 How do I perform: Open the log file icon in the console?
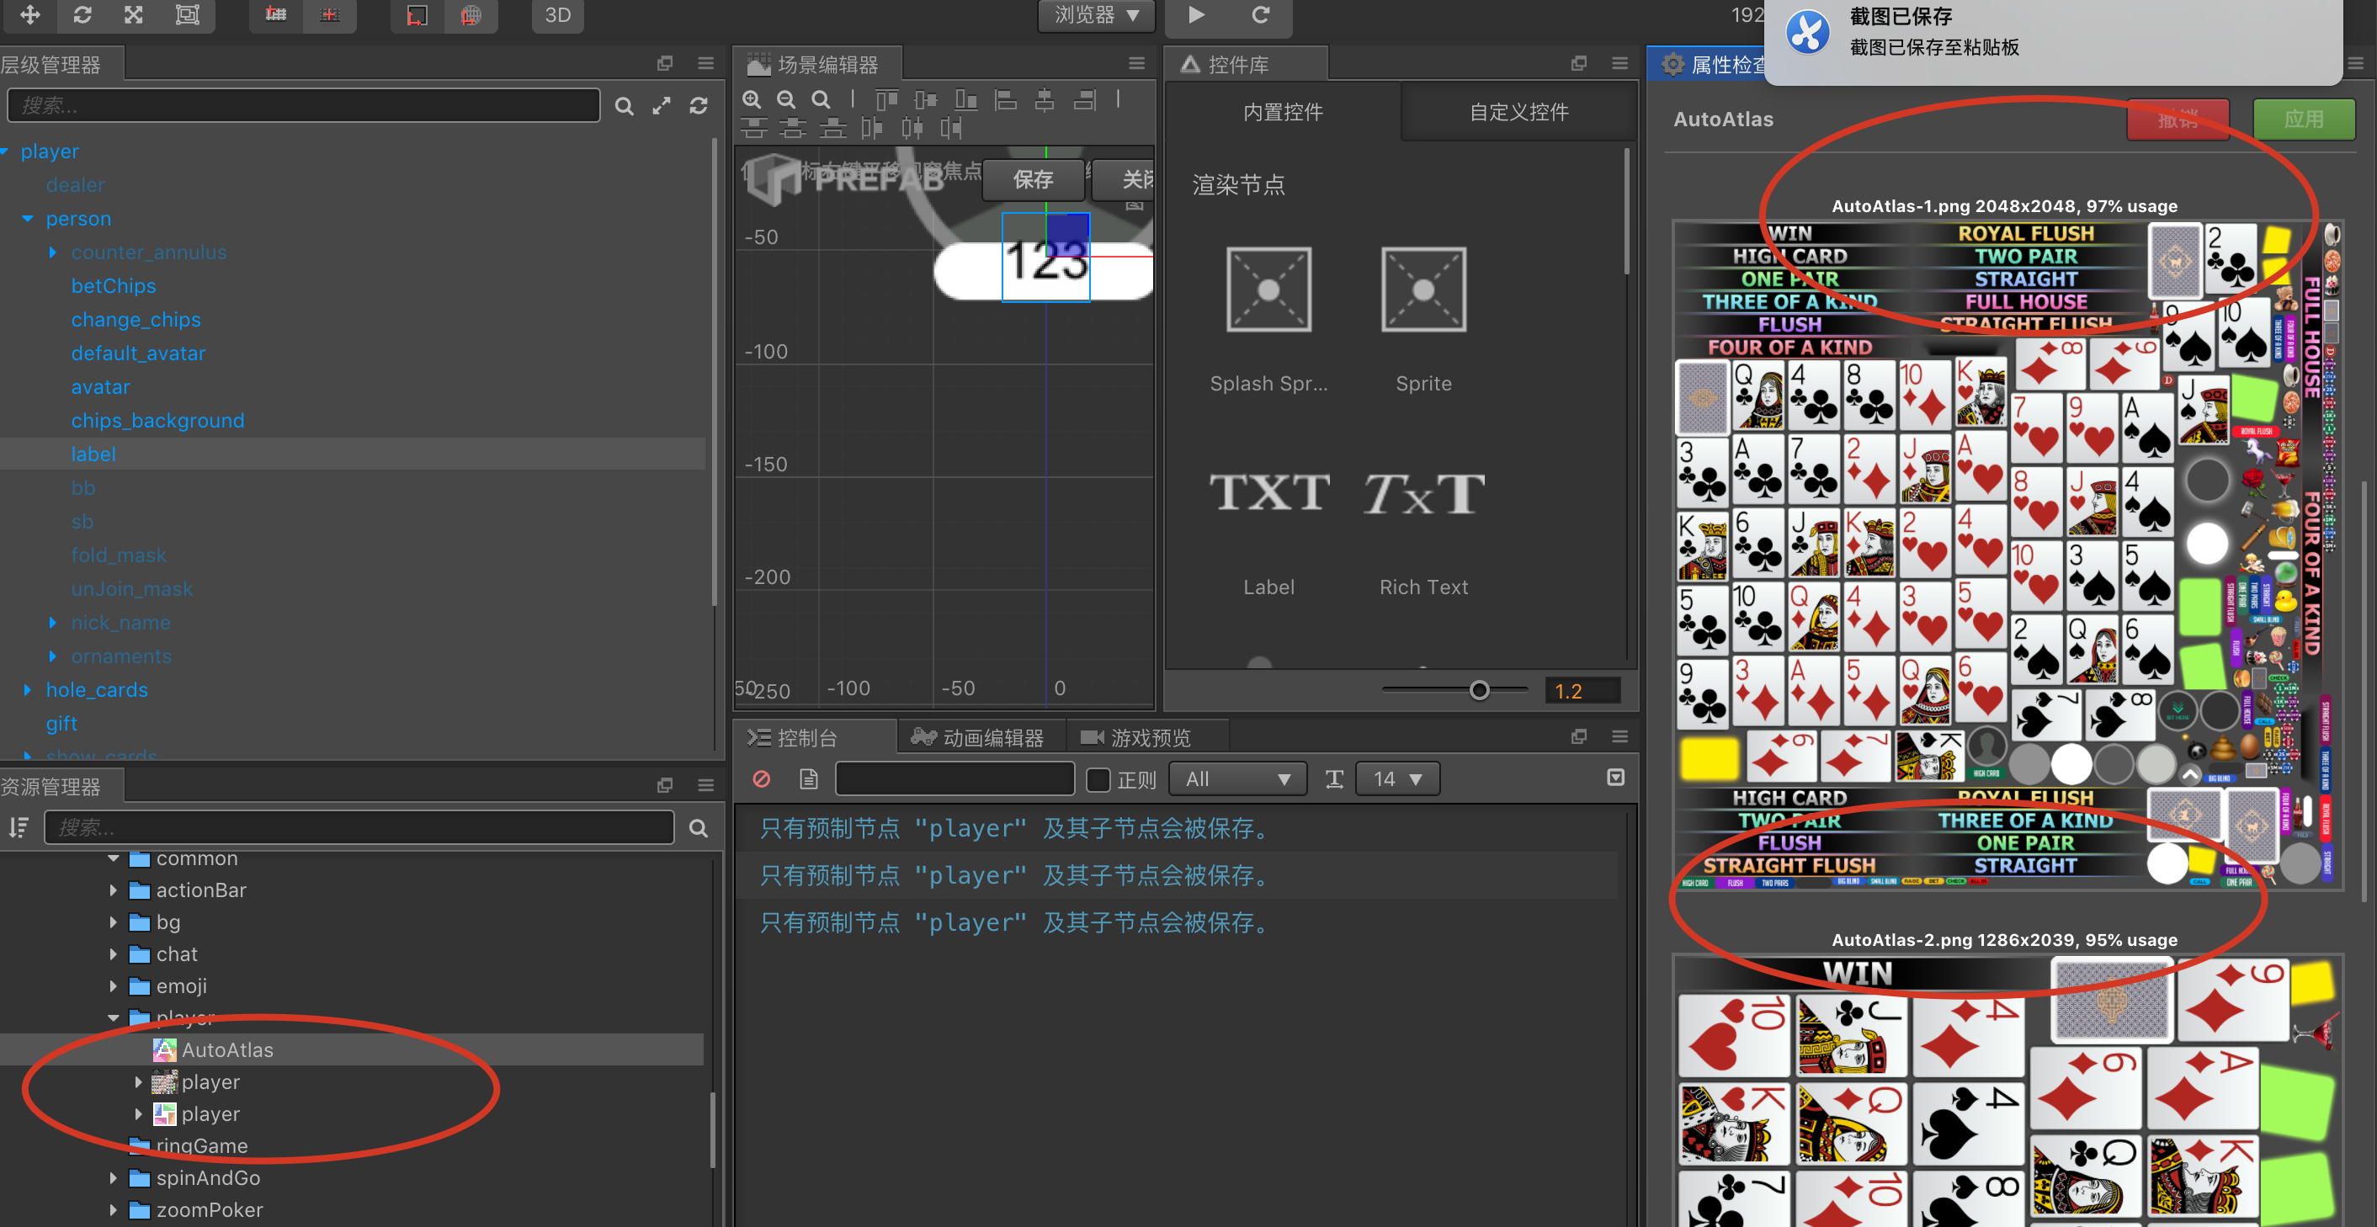point(808,779)
